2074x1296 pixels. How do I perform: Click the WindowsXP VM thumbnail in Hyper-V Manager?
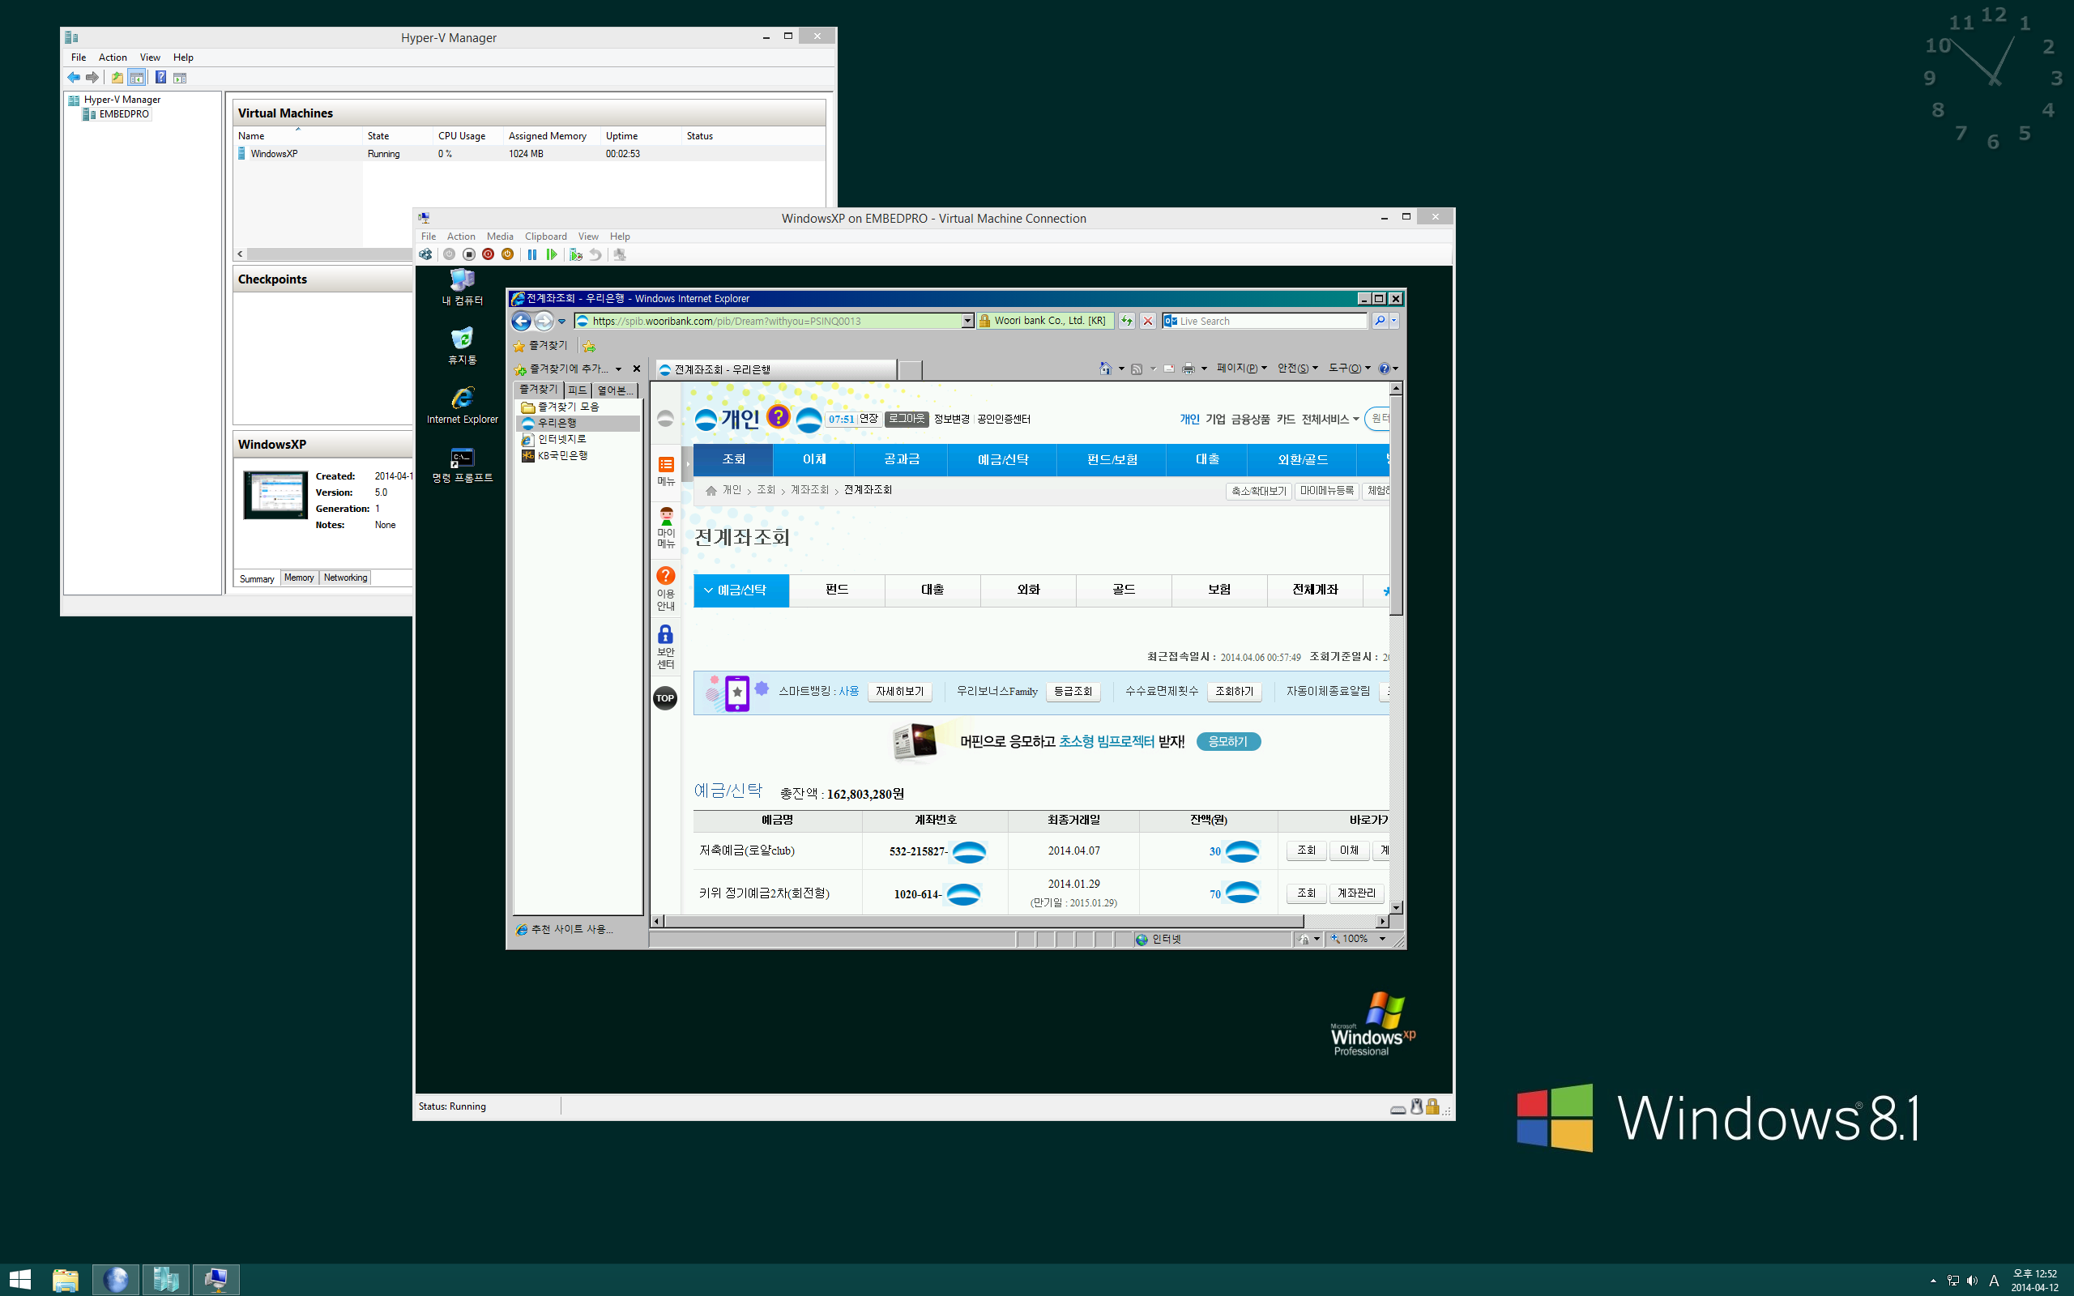(x=275, y=495)
